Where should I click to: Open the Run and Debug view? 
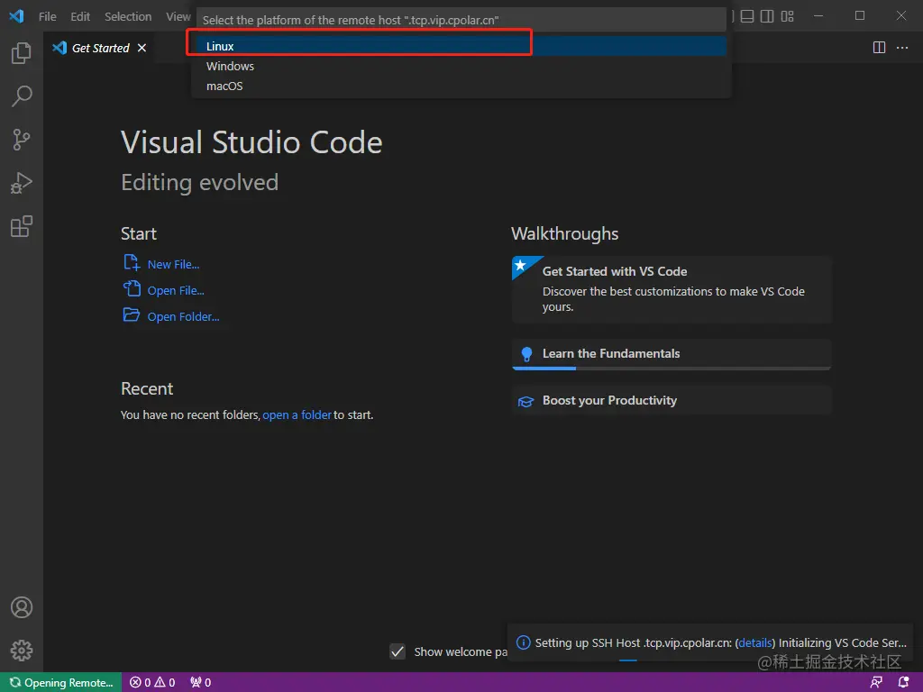tap(22, 183)
